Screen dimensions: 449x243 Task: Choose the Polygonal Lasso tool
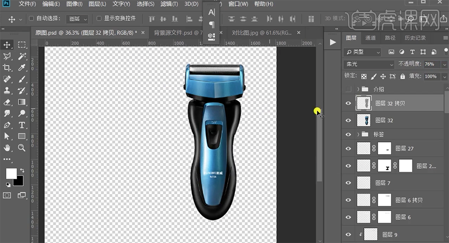click(7, 56)
